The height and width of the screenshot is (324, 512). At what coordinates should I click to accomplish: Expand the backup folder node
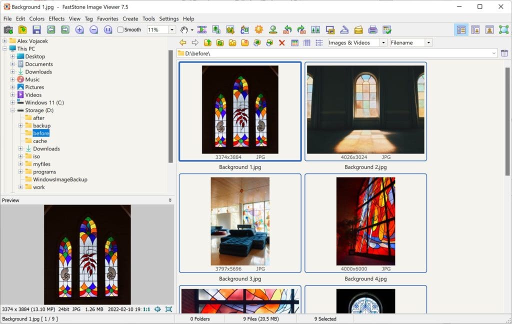click(x=20, y=125)
